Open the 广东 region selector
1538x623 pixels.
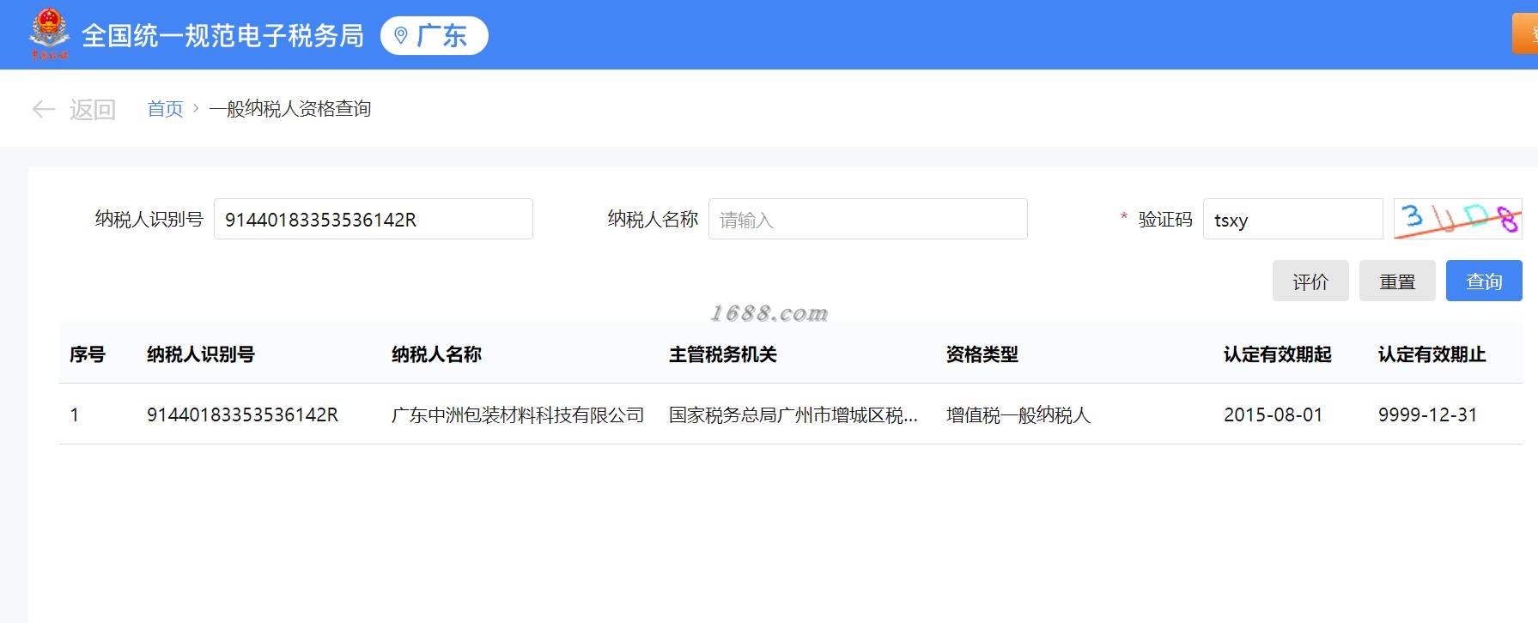(435, 36)
